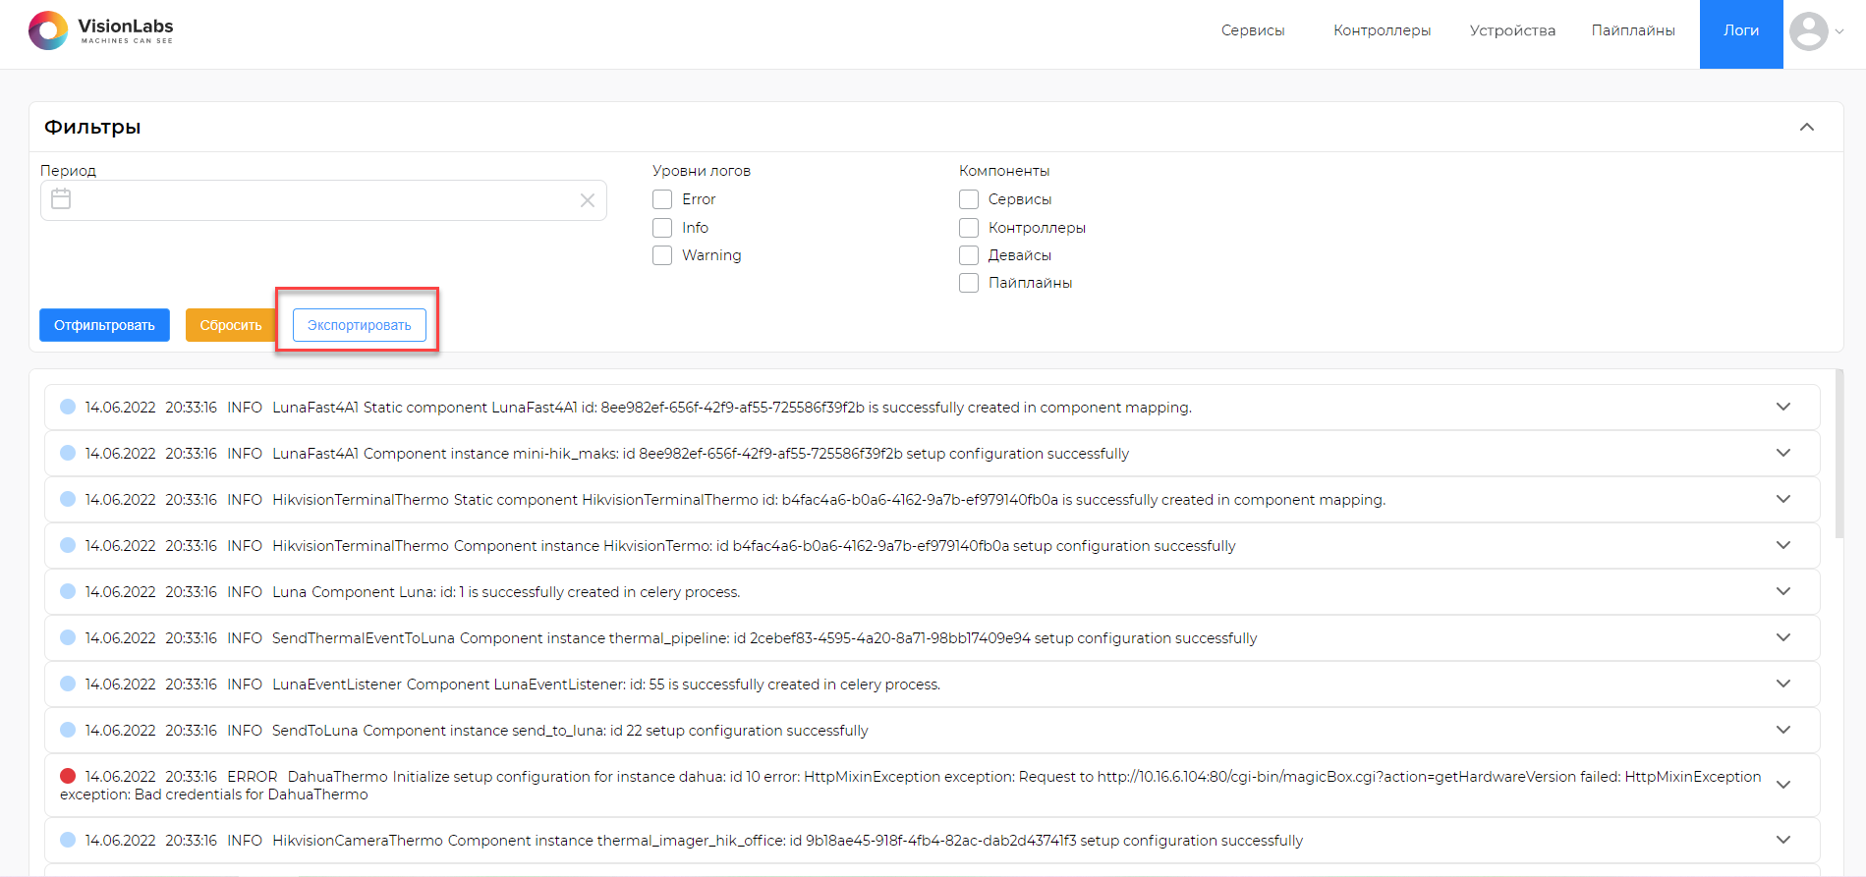
Task: Enable the Error log level checkbox
Action: (x=662, y=199)
